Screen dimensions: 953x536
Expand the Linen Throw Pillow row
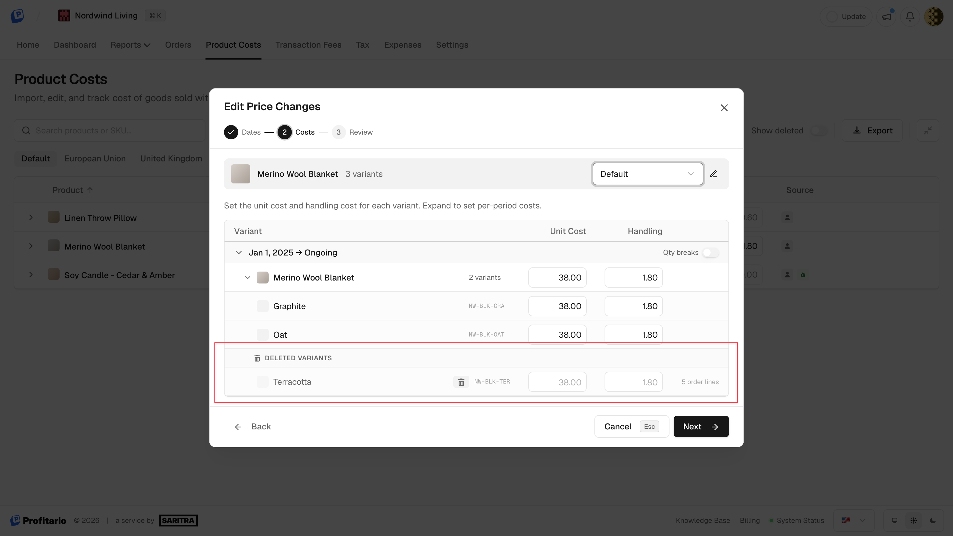[x=31, y=217]
